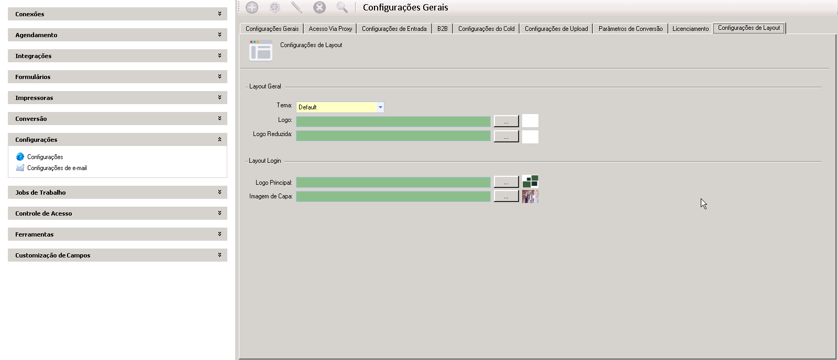
Task: Click the envelope icon for e-mail settings
Action: [20, 168]
